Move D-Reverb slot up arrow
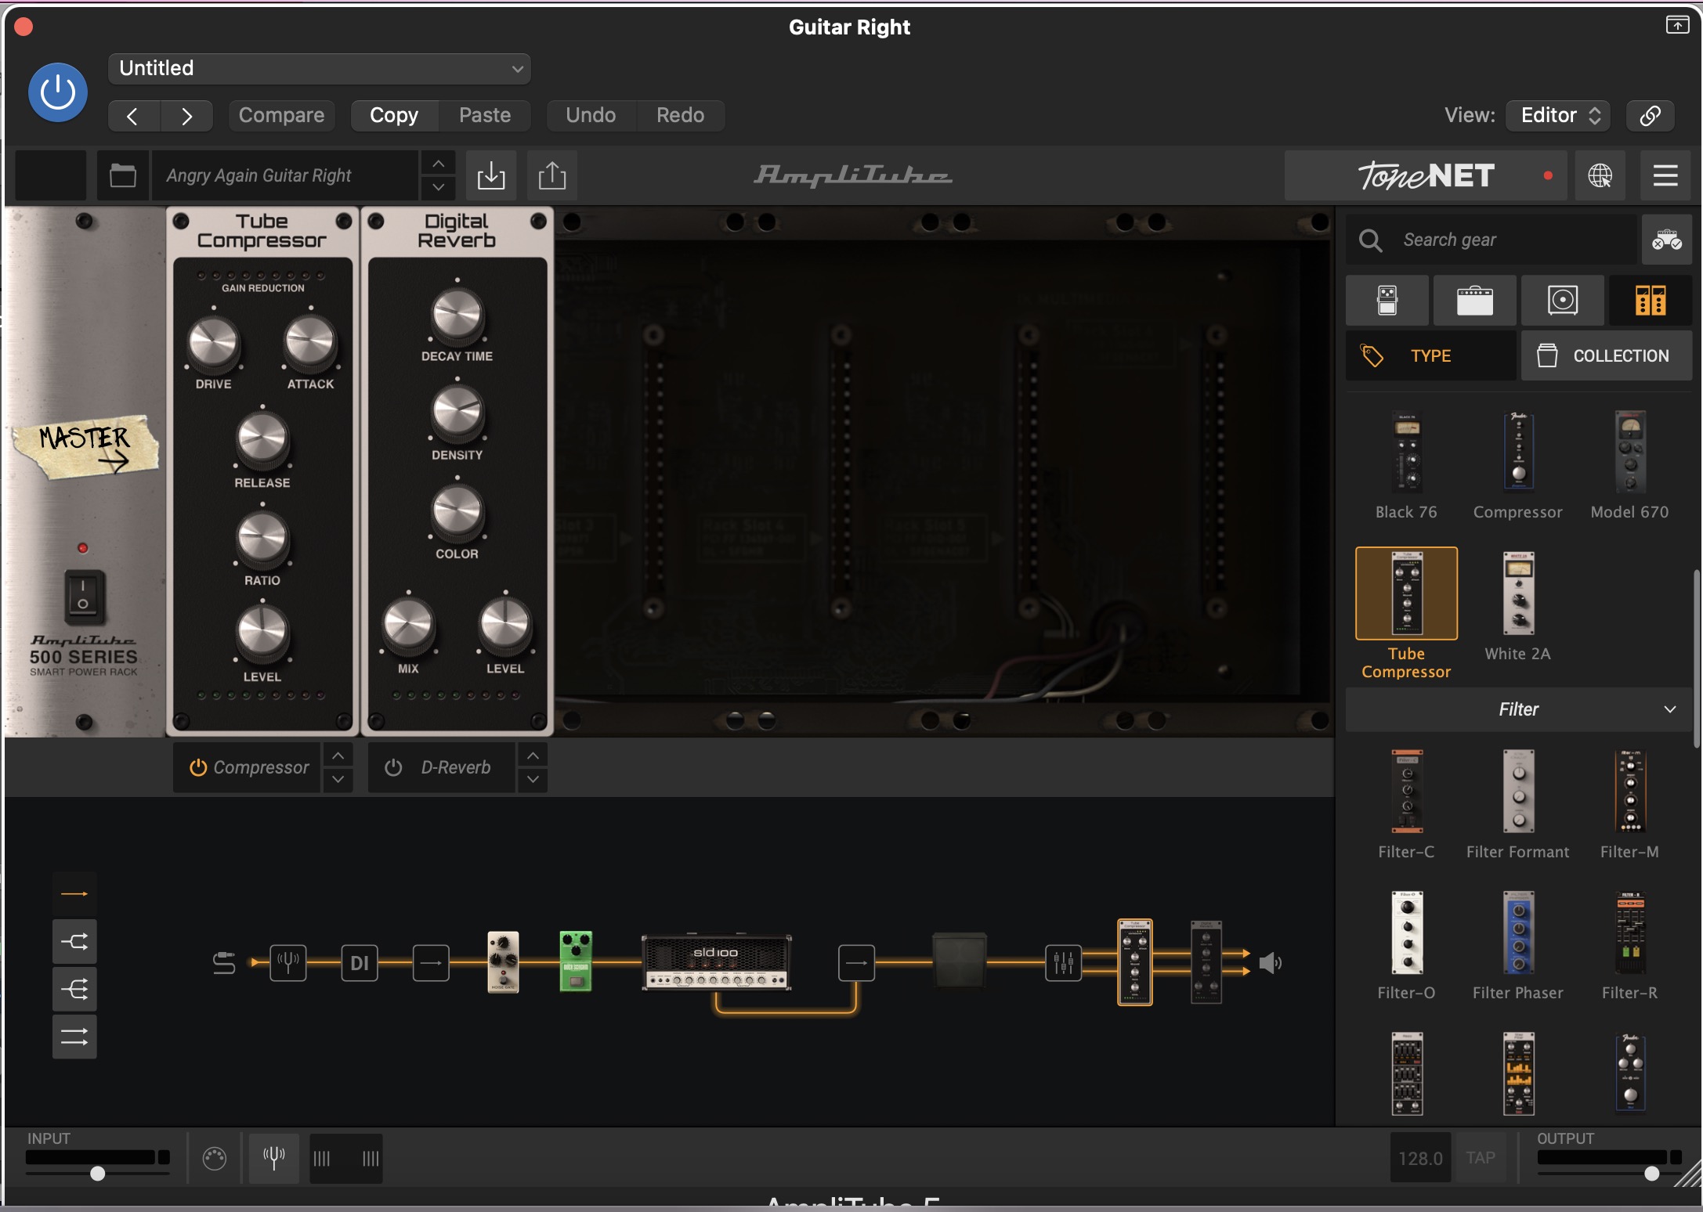 533,756
